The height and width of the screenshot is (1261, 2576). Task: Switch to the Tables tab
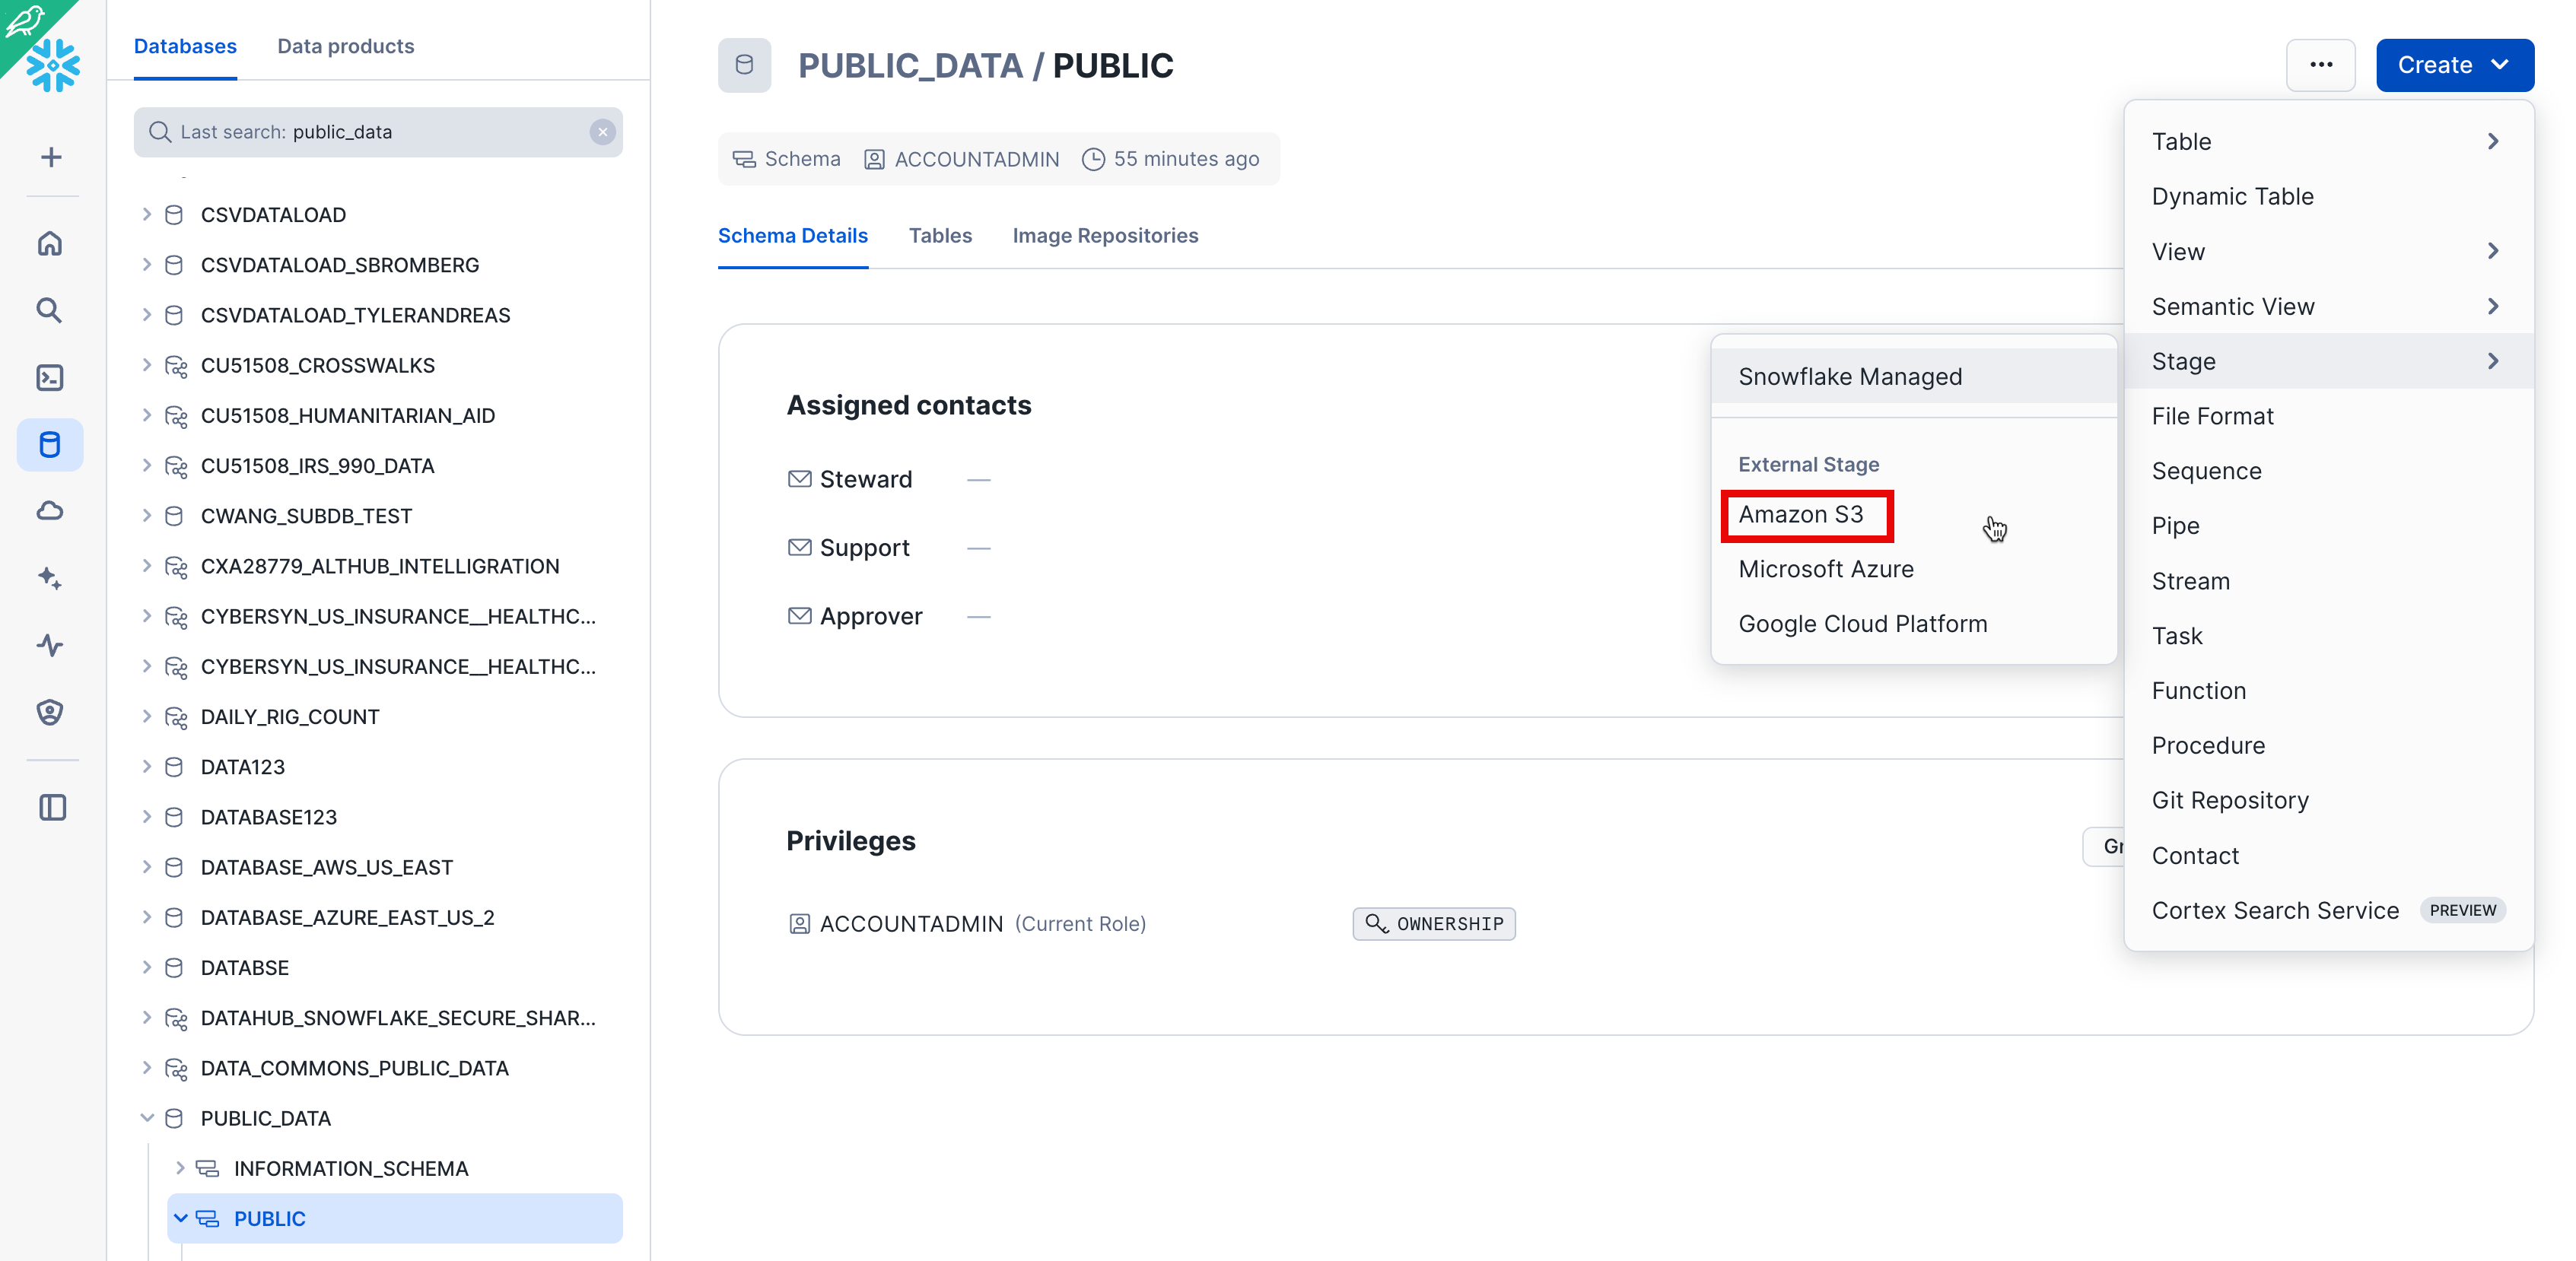pyautogui.click(x=939, y=236)
